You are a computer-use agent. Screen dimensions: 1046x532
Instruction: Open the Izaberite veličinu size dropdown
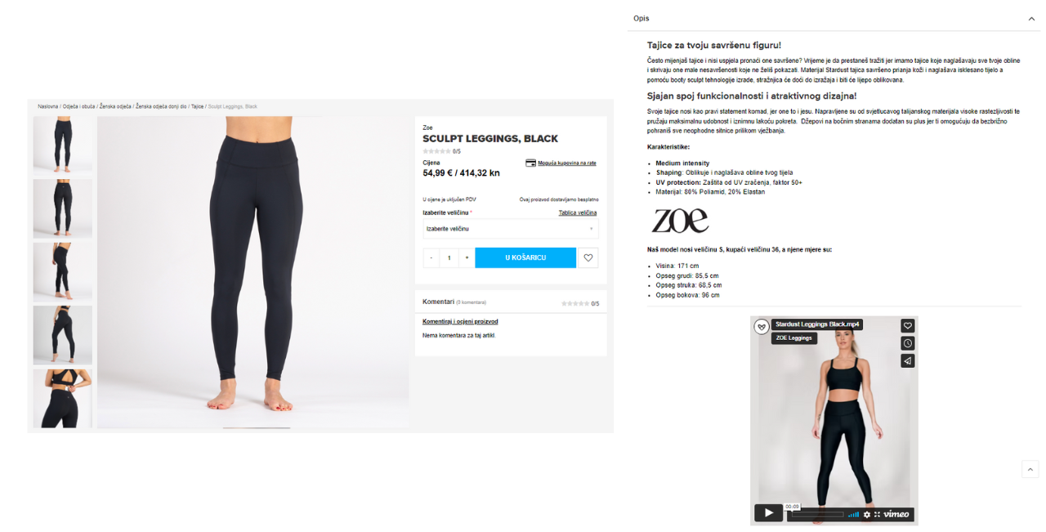pyautogui.click(x=510, y=229)
